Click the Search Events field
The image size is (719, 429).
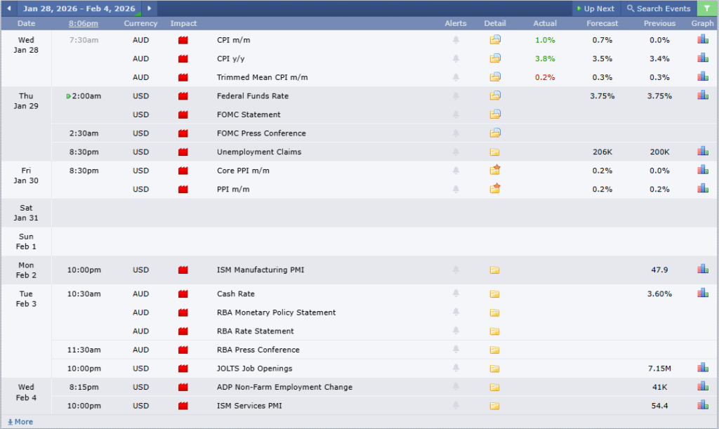659,8
